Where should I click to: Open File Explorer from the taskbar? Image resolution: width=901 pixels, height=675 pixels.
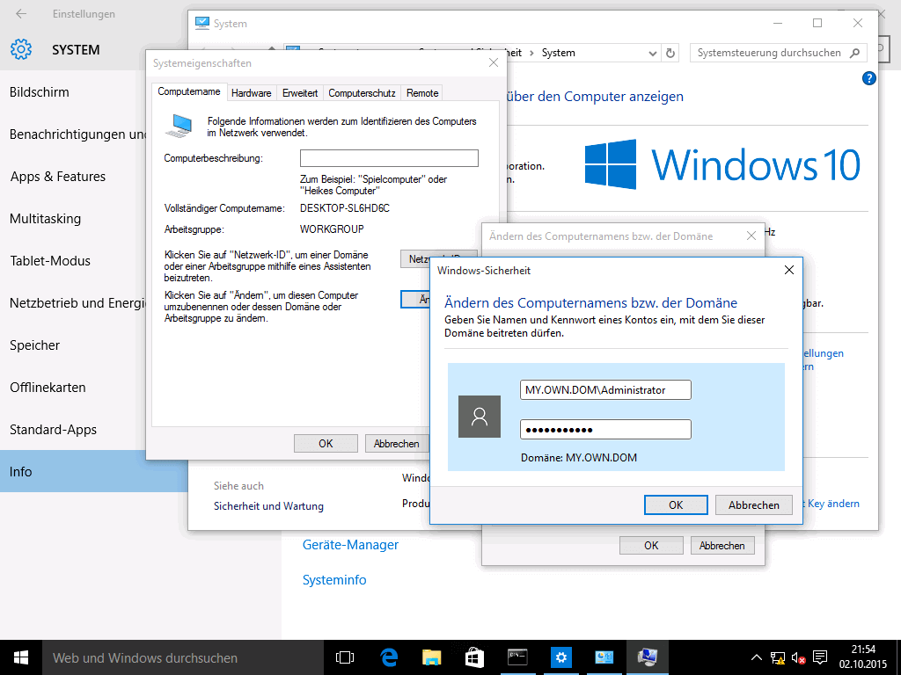431,657
